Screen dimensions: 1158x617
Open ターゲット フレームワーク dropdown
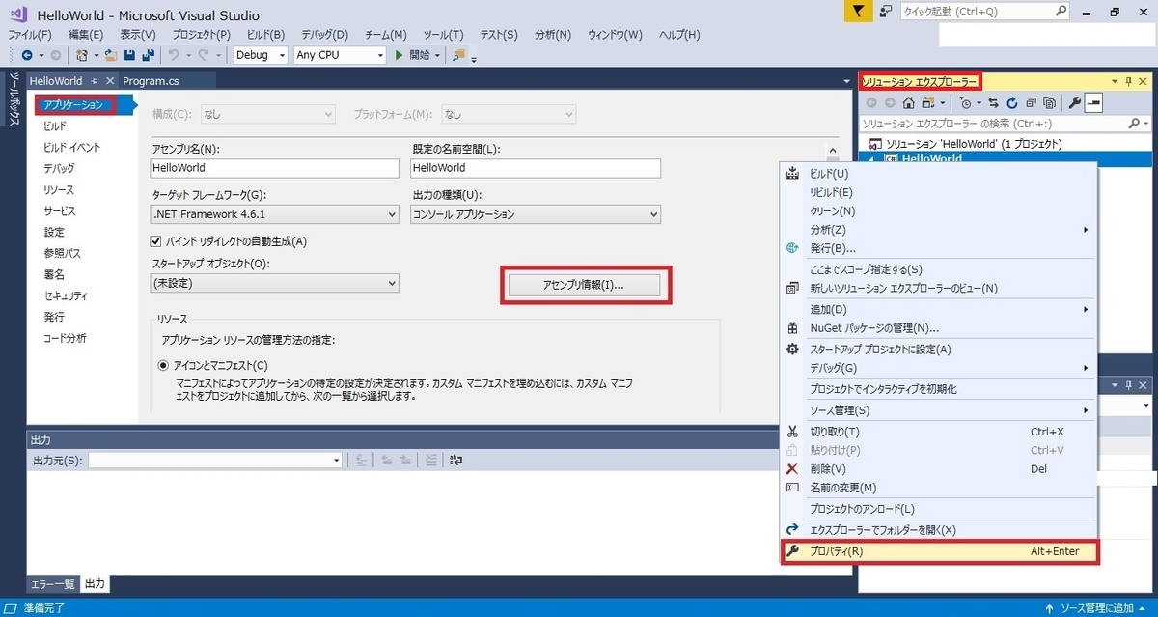275,214
